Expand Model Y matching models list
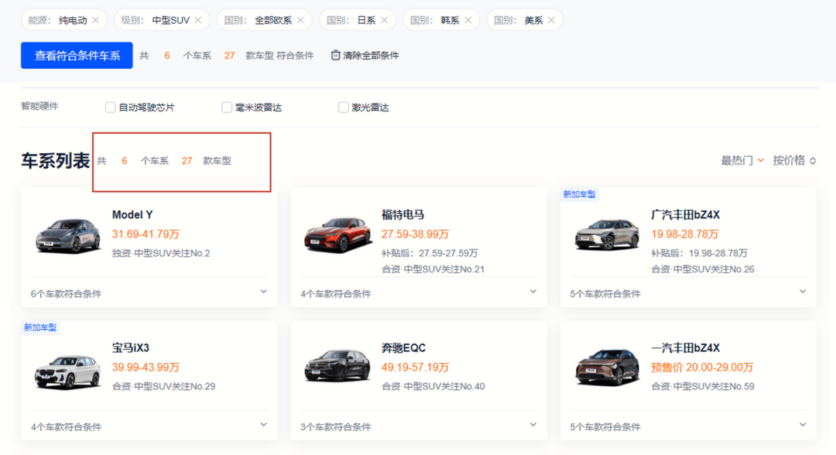Viewport: 836px width, 455px height. pyautogui.click(x=263, y=292)
